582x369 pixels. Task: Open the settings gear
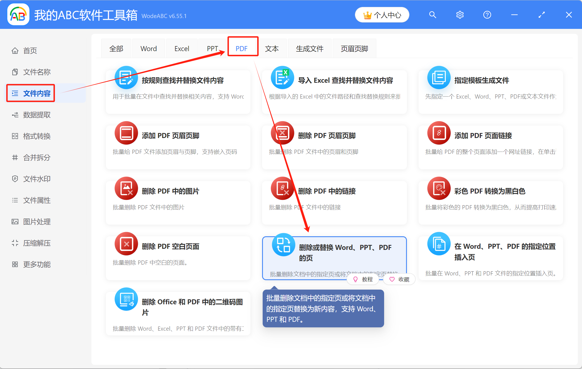[x=460, y=15]
